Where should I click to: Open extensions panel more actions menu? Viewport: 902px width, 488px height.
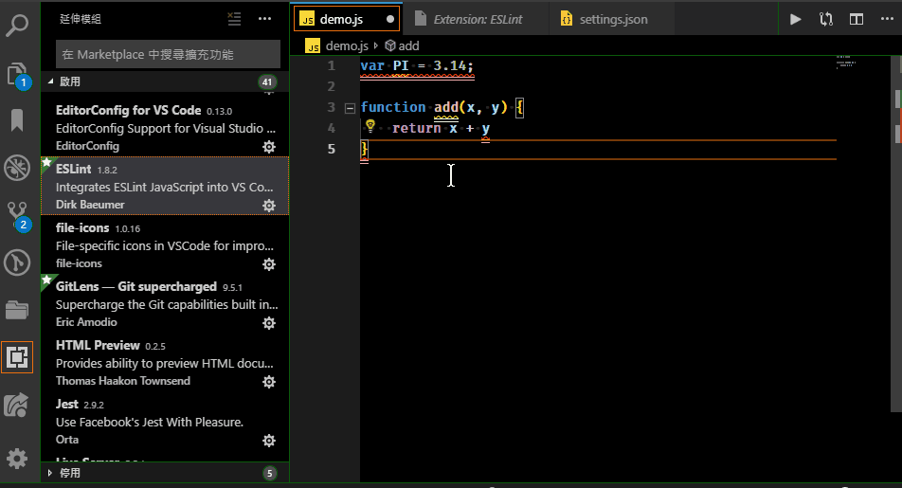(x=264, y=19)
